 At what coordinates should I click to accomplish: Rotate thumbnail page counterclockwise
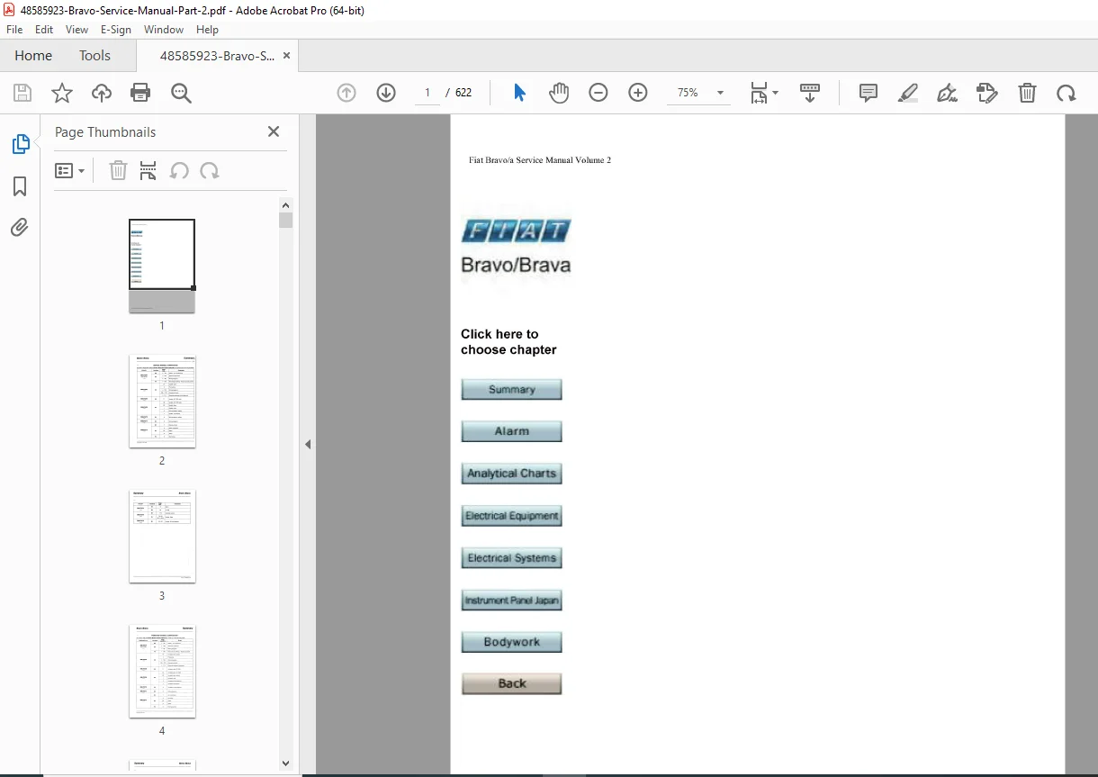[x=179, y=171]
